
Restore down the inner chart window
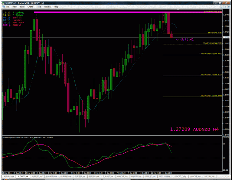(225, 7)
